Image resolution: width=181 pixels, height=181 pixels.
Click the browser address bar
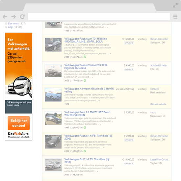99,17
